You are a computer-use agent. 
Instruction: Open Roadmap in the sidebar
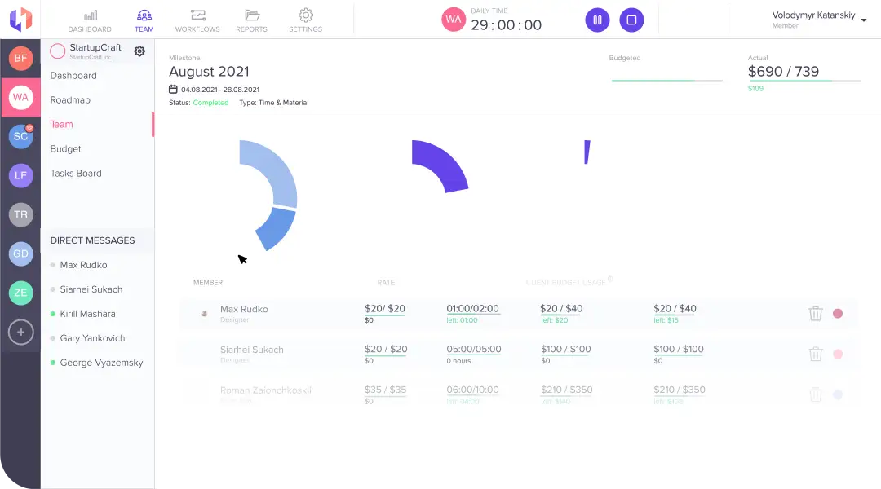point(70,100)
